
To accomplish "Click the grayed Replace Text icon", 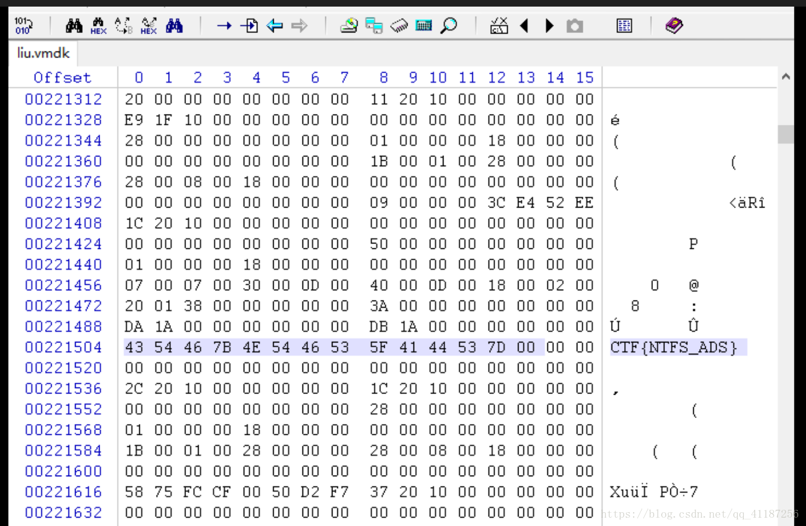I will pos(123,26).
